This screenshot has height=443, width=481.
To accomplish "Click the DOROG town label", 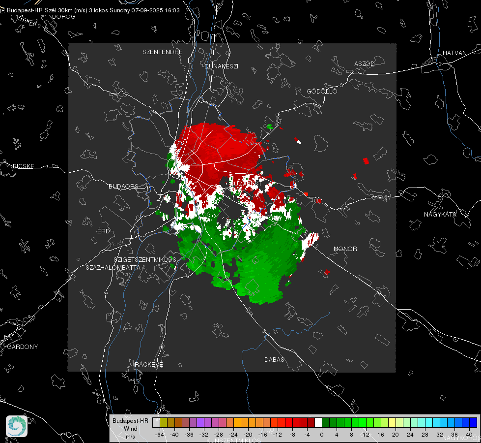I will (x=64, y=17).
